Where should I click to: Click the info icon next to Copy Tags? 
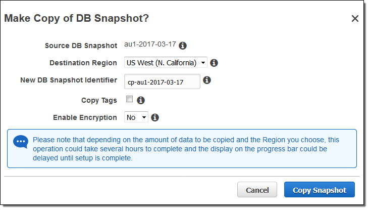(x=141, y=100)
